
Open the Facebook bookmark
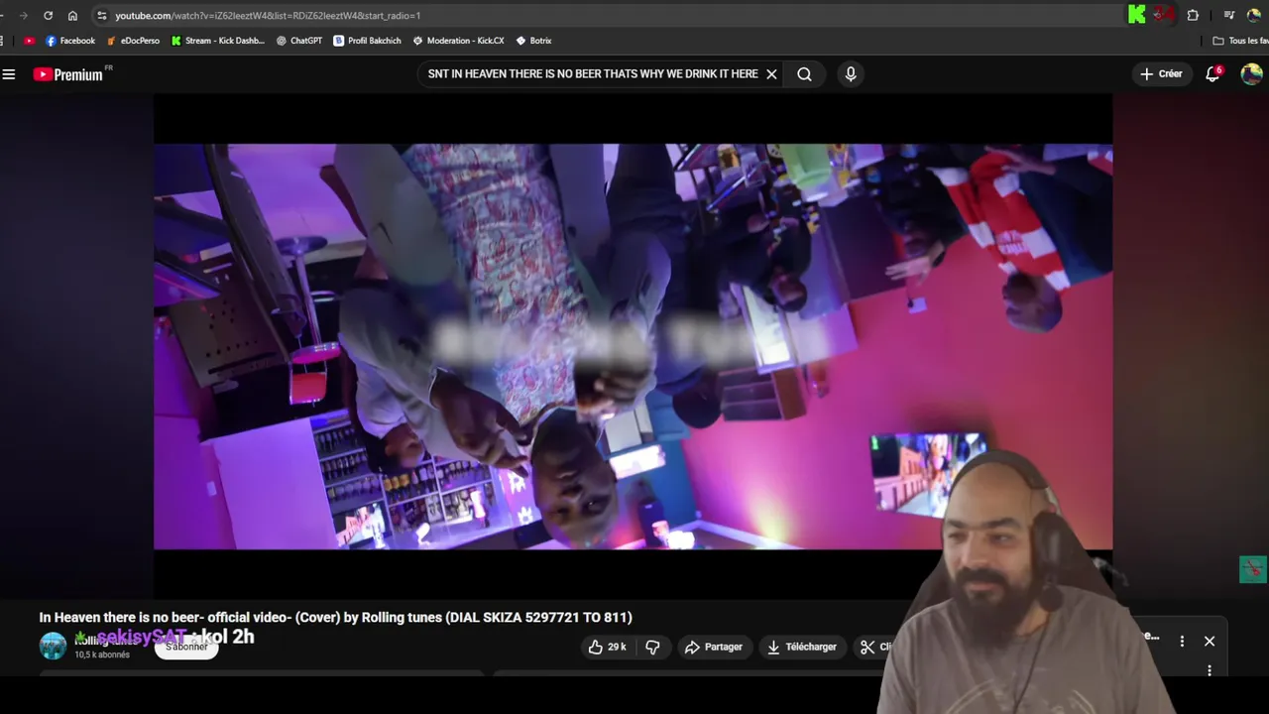tap(70, 41)
